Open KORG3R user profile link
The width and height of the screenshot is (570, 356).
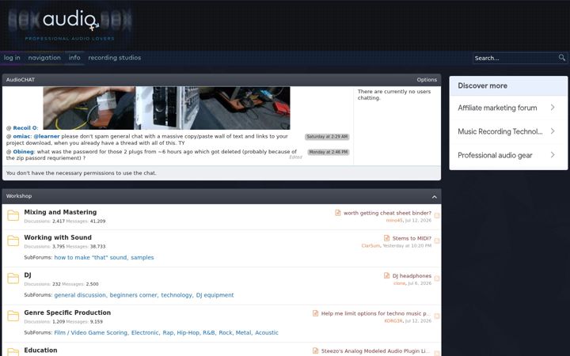click(x=393, y=321)
